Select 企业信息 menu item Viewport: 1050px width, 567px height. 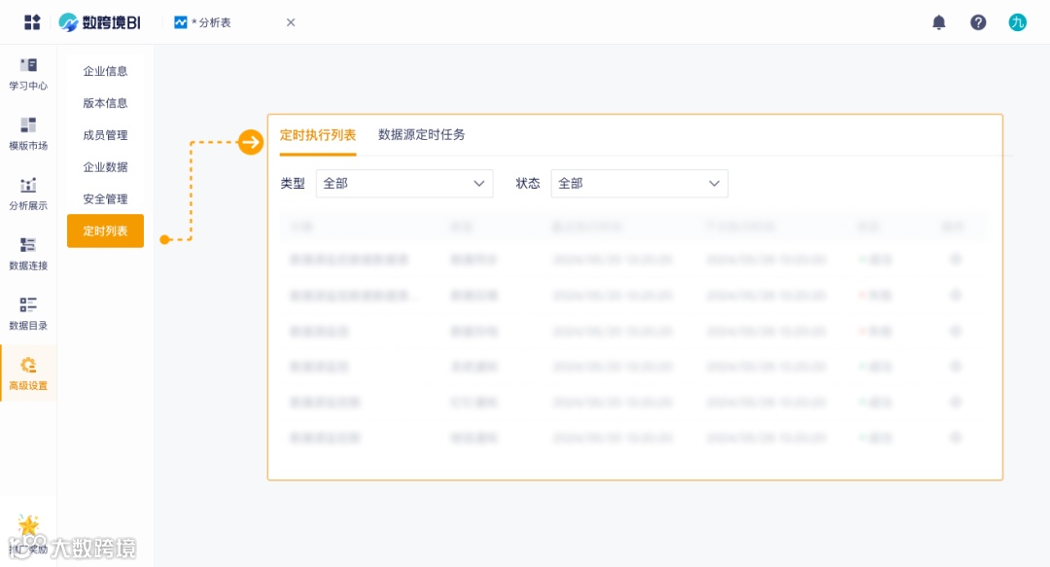click(x=105, y=71)
